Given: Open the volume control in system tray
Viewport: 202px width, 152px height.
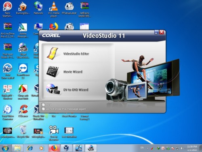Looking at the screenshot, I should 182,148.
